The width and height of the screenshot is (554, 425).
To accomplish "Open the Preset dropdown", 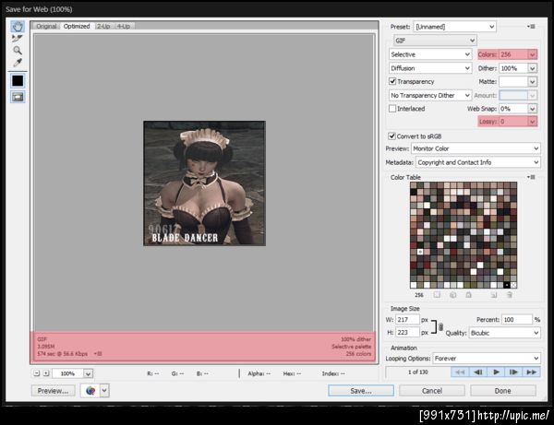I will [454, 27].
